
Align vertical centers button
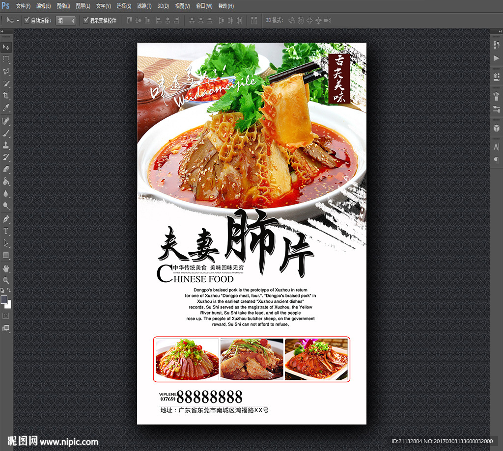point(138,20)
